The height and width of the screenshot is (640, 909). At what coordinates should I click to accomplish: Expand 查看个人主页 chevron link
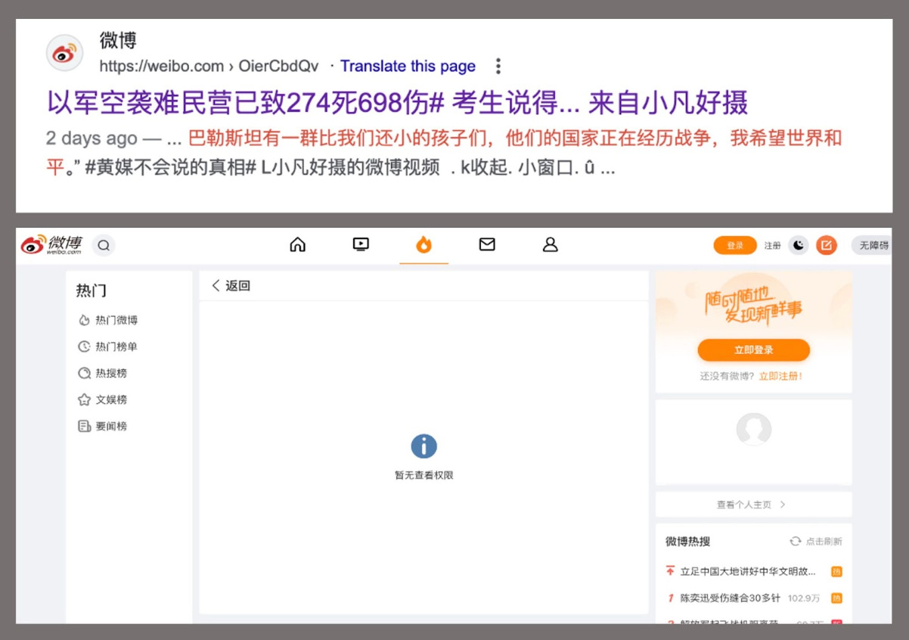click(753, 505)
